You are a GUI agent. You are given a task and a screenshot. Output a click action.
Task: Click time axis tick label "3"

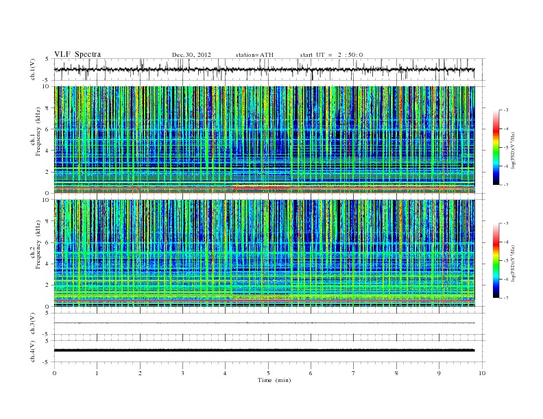tap(182, 373)
